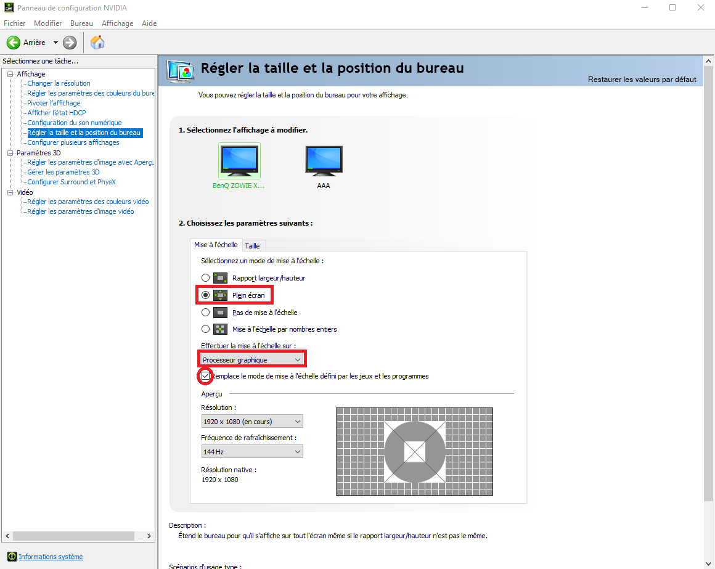Click the Affichage tree category label

31,74
